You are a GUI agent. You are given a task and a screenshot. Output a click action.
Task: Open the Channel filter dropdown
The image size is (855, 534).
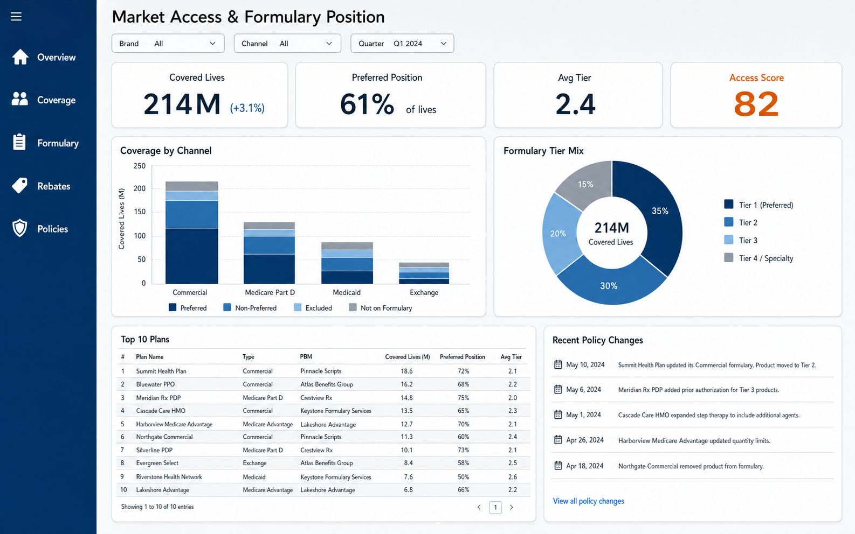(x=287, y=44)
